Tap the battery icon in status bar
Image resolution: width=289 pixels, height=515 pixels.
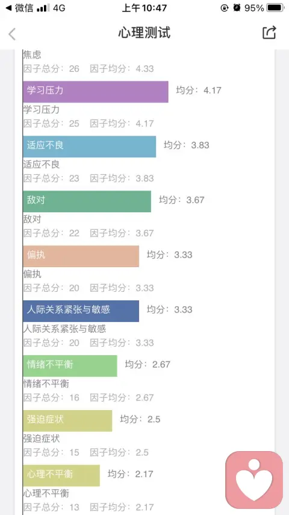275,8
